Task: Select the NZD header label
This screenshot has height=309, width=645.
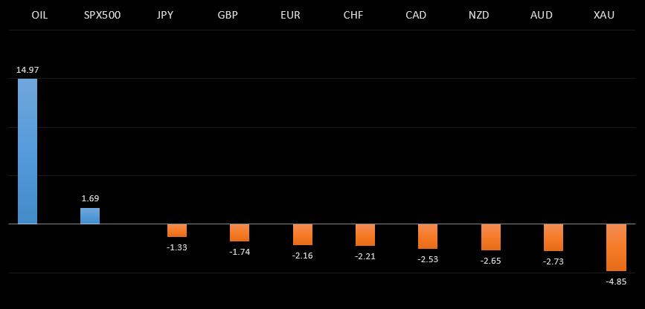Action: 479,15
